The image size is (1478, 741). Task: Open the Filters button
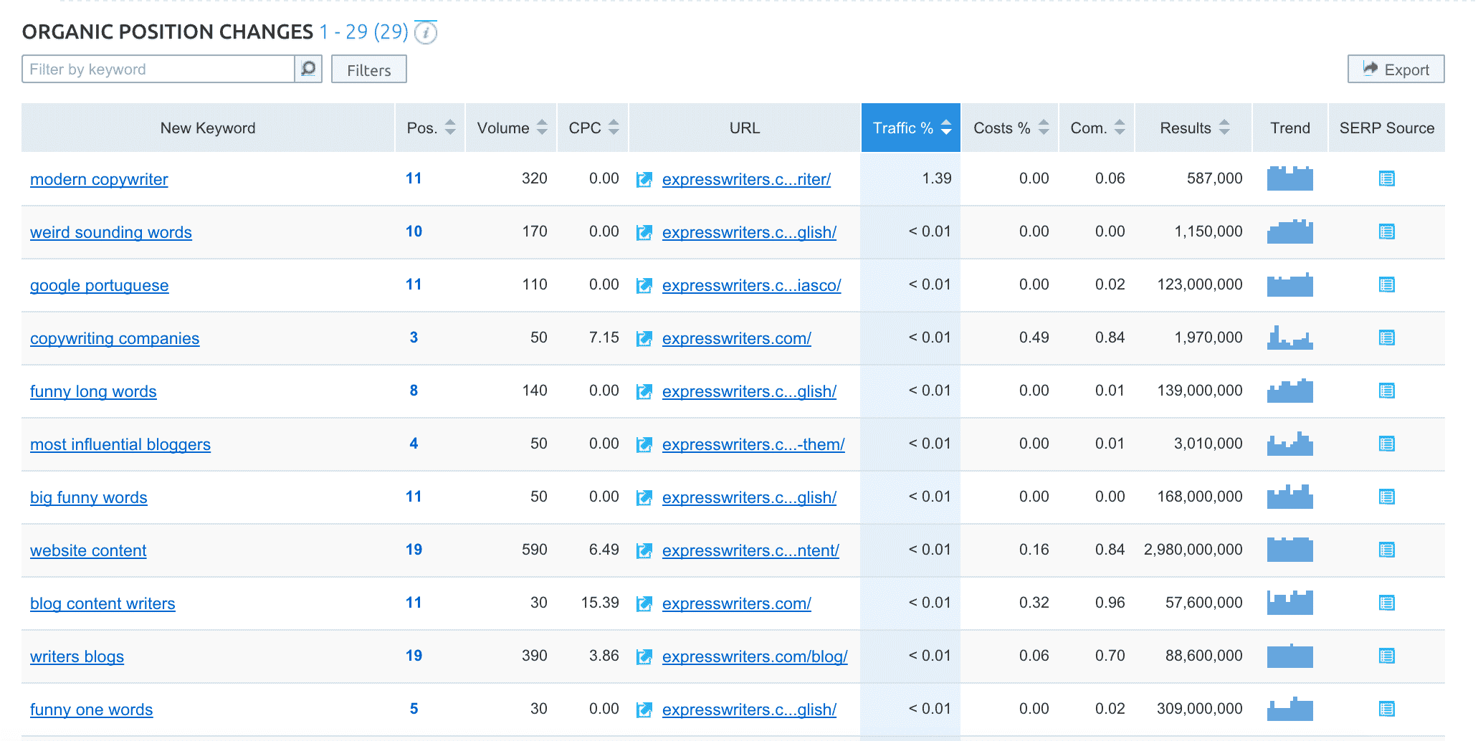[x=368, y=70]
